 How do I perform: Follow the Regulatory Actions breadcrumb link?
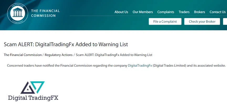pyautogui.click(x=59, y=55)
